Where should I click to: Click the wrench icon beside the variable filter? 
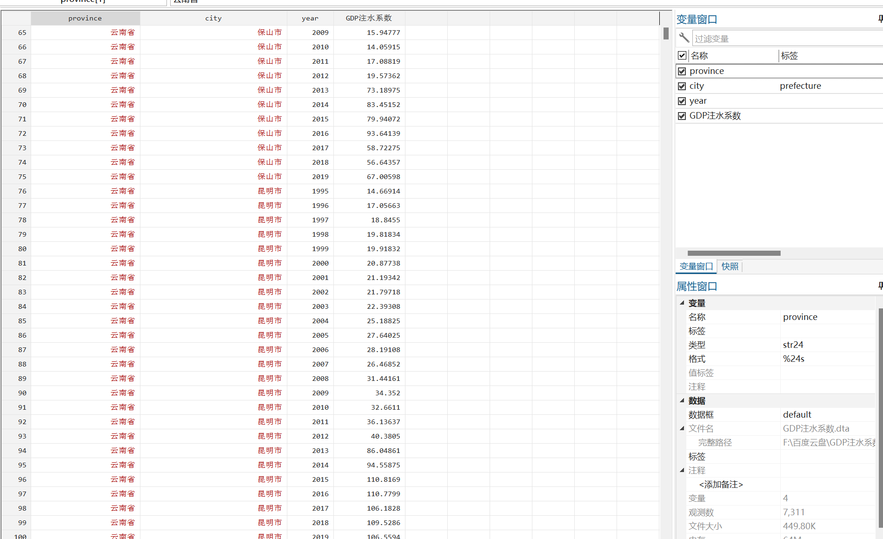coord(684,38)
